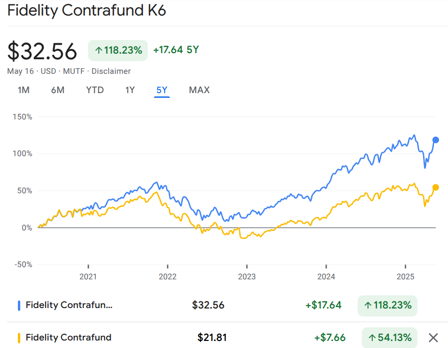Click the +$17.64 change in K6 row
Screen dimensions: 448x348
pos(323,305)
